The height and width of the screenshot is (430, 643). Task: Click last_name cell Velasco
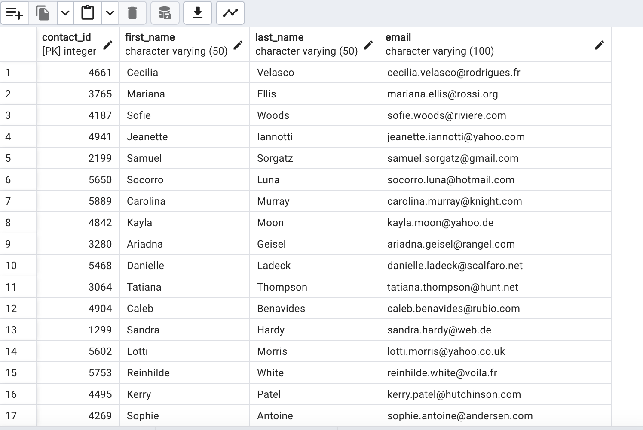315,73
